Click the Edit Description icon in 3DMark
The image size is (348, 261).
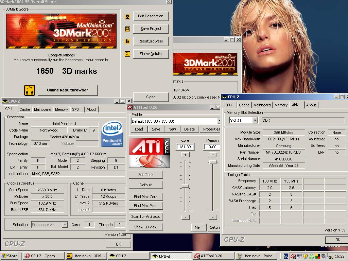[127, 16]
